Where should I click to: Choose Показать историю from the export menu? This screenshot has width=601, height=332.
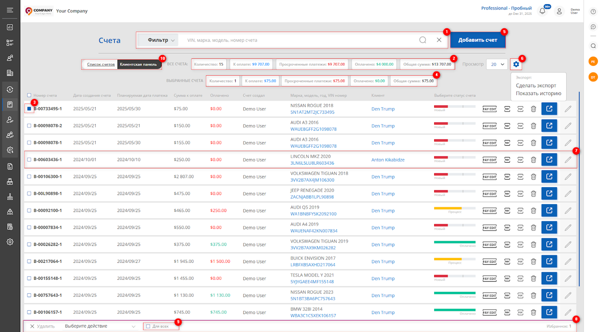tap(538, 93)
